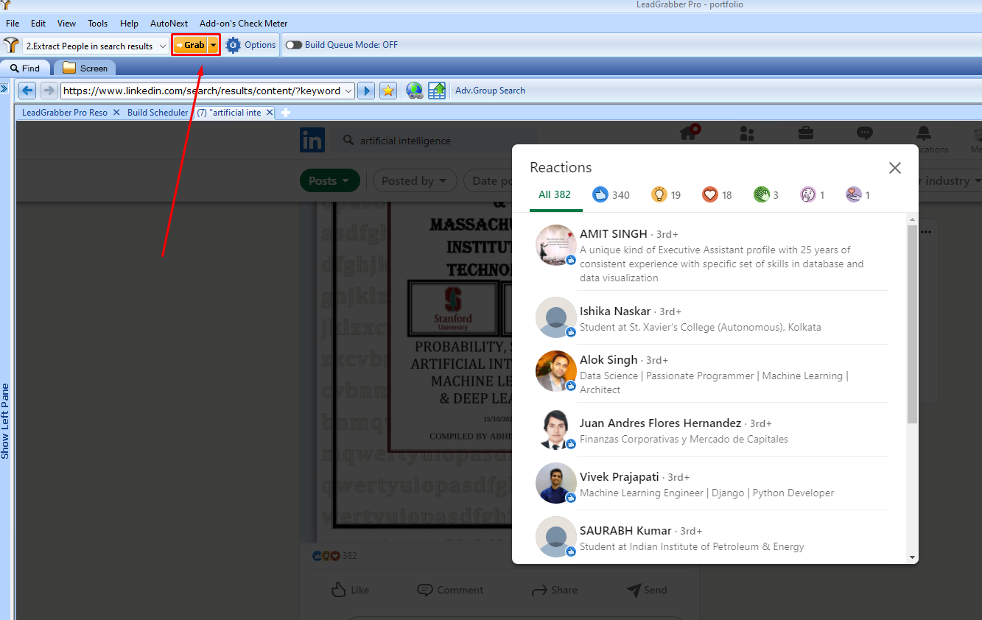Screen dimensions: 982x620
Task: Switch to the Find tab
Action: [26, 68]
